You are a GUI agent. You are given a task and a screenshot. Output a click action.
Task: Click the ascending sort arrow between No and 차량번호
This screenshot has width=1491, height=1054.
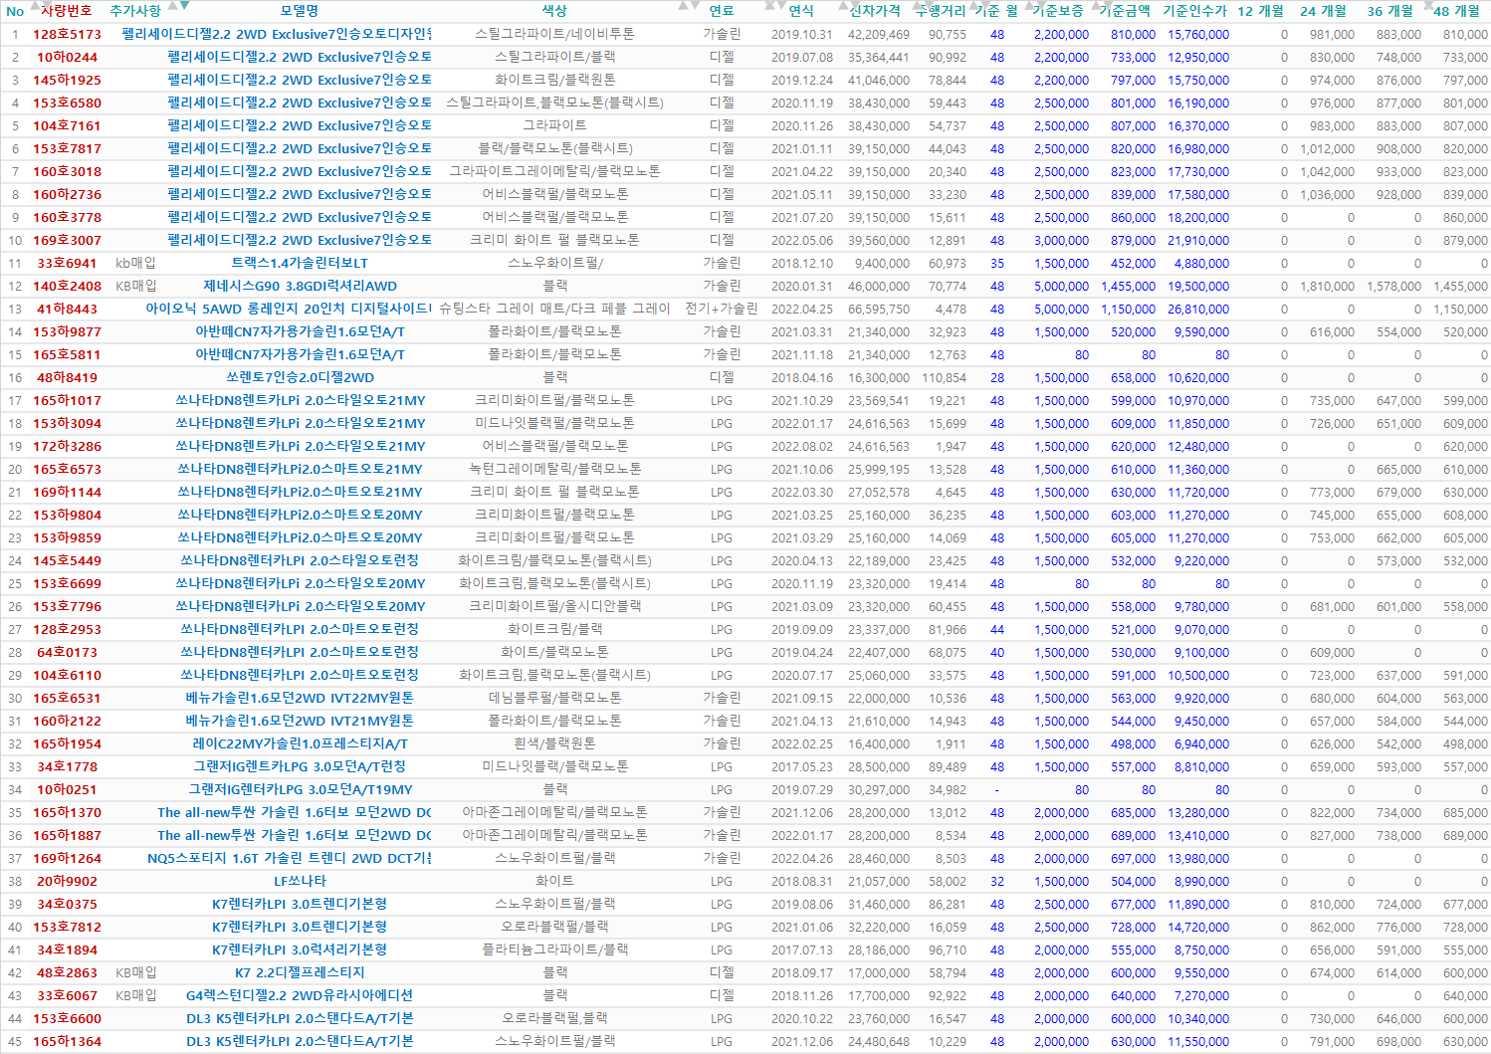[x=34, y=5]
